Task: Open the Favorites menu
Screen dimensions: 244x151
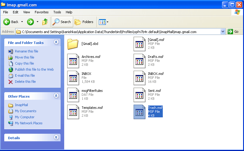Action: coord(42,12)
